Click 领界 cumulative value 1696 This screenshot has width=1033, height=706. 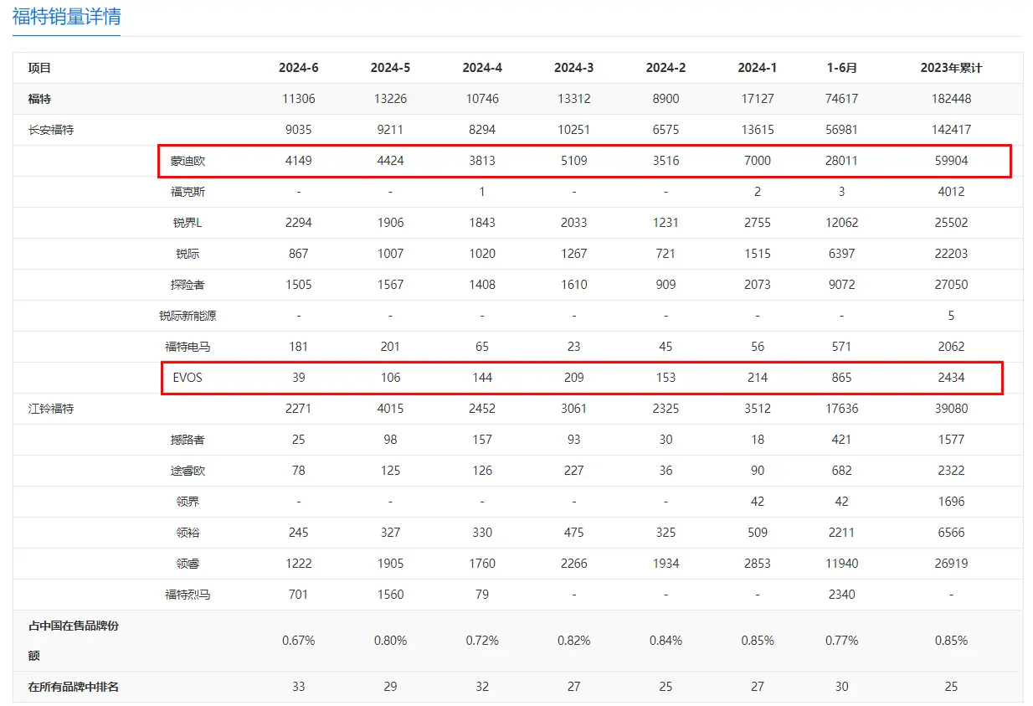click(951, 502)
